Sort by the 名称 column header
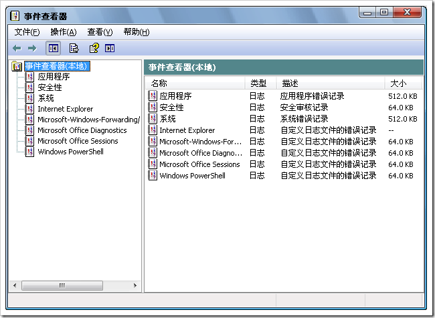This screenshot has width=435, height=318. coord(195,83)
